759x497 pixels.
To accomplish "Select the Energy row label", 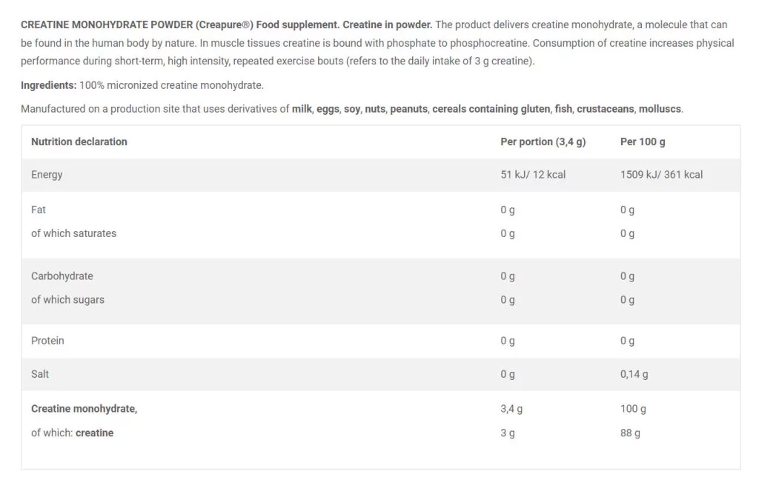I will [47, 175].
